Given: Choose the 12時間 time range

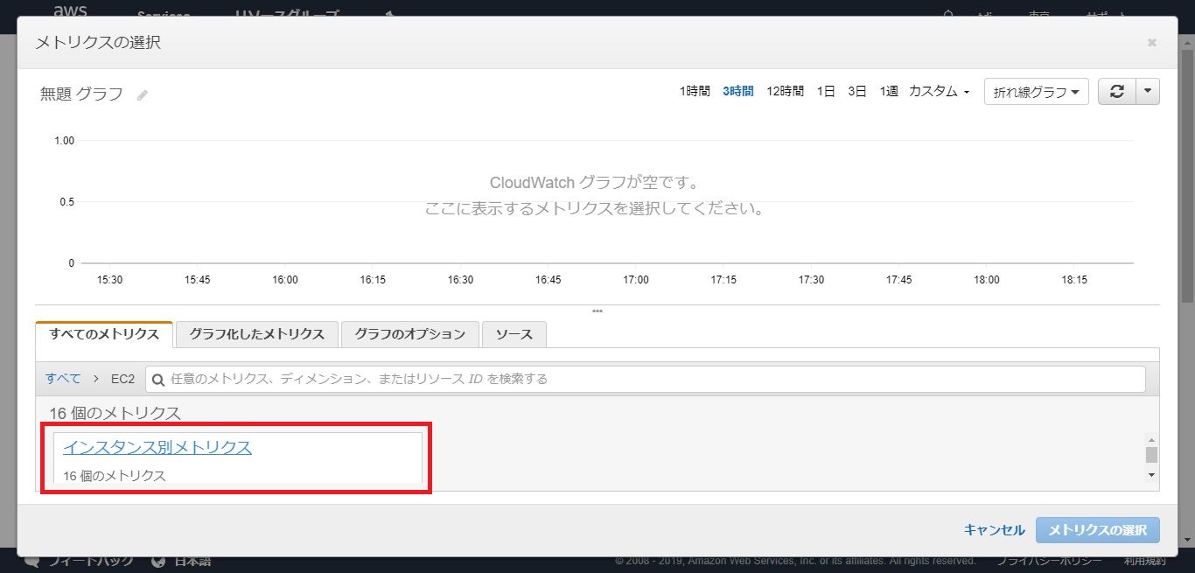Looking at the screenshot, I should [785, 92].
